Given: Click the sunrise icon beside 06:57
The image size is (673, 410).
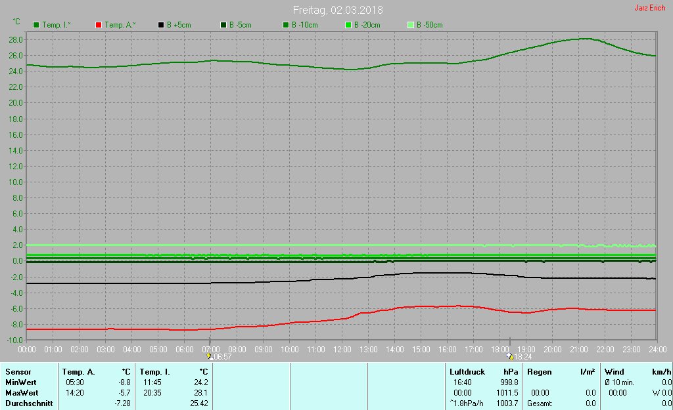Looking at the screenshot, I should tap(210, 356).
